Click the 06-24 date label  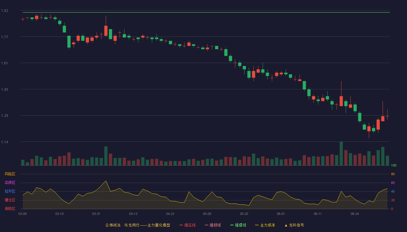pos(355,214)
